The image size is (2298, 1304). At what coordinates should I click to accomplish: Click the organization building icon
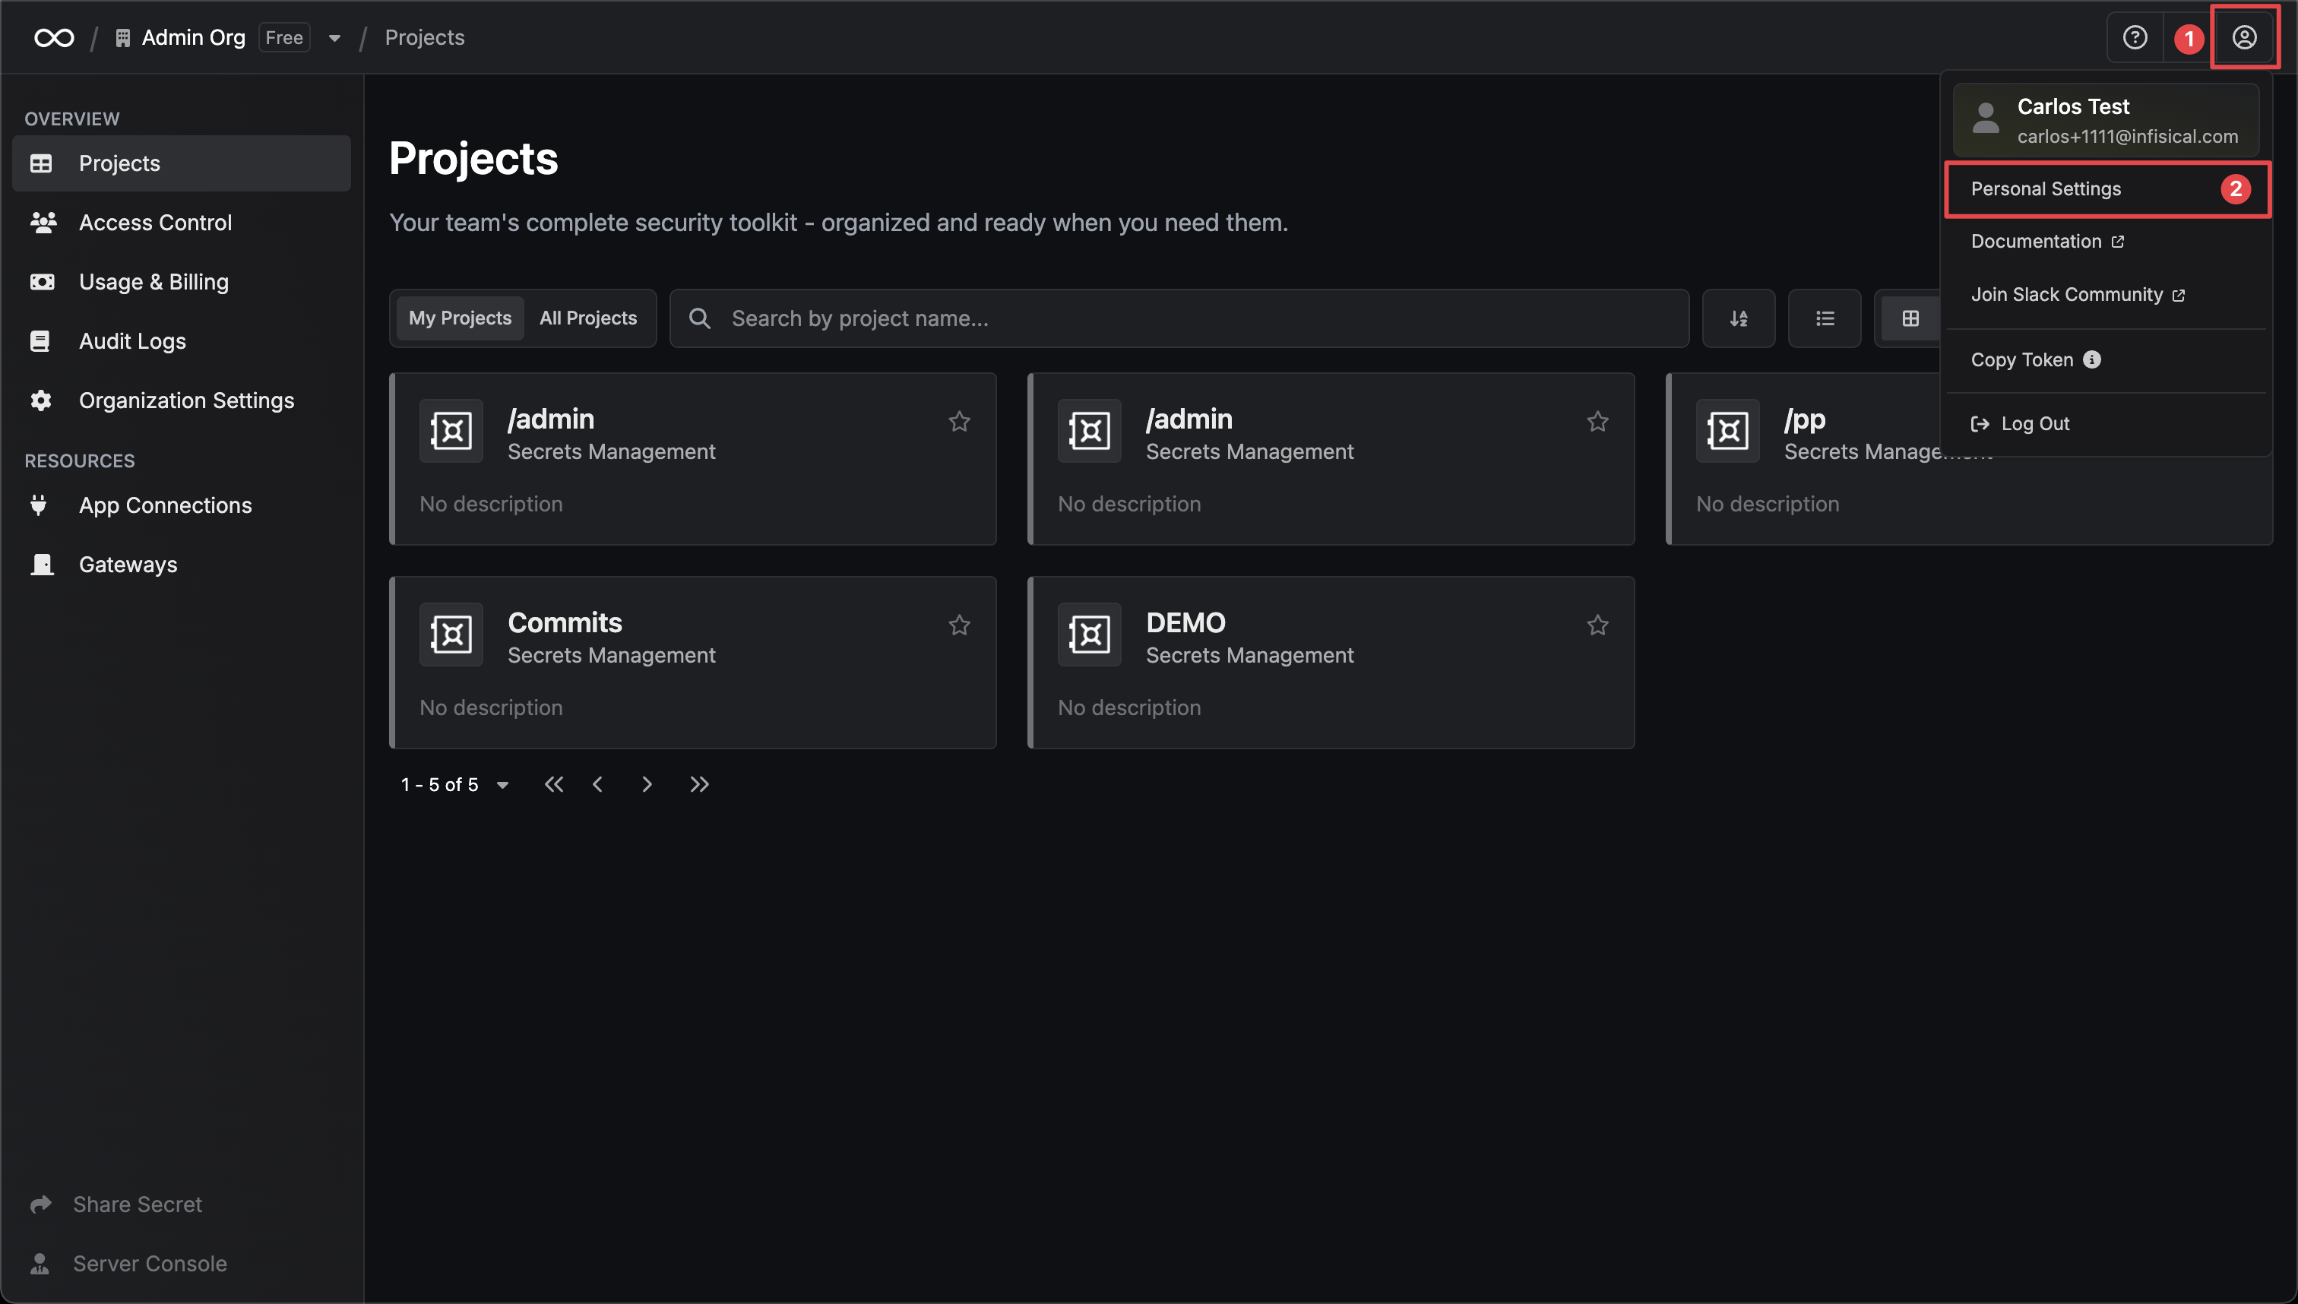click(122, 38)
